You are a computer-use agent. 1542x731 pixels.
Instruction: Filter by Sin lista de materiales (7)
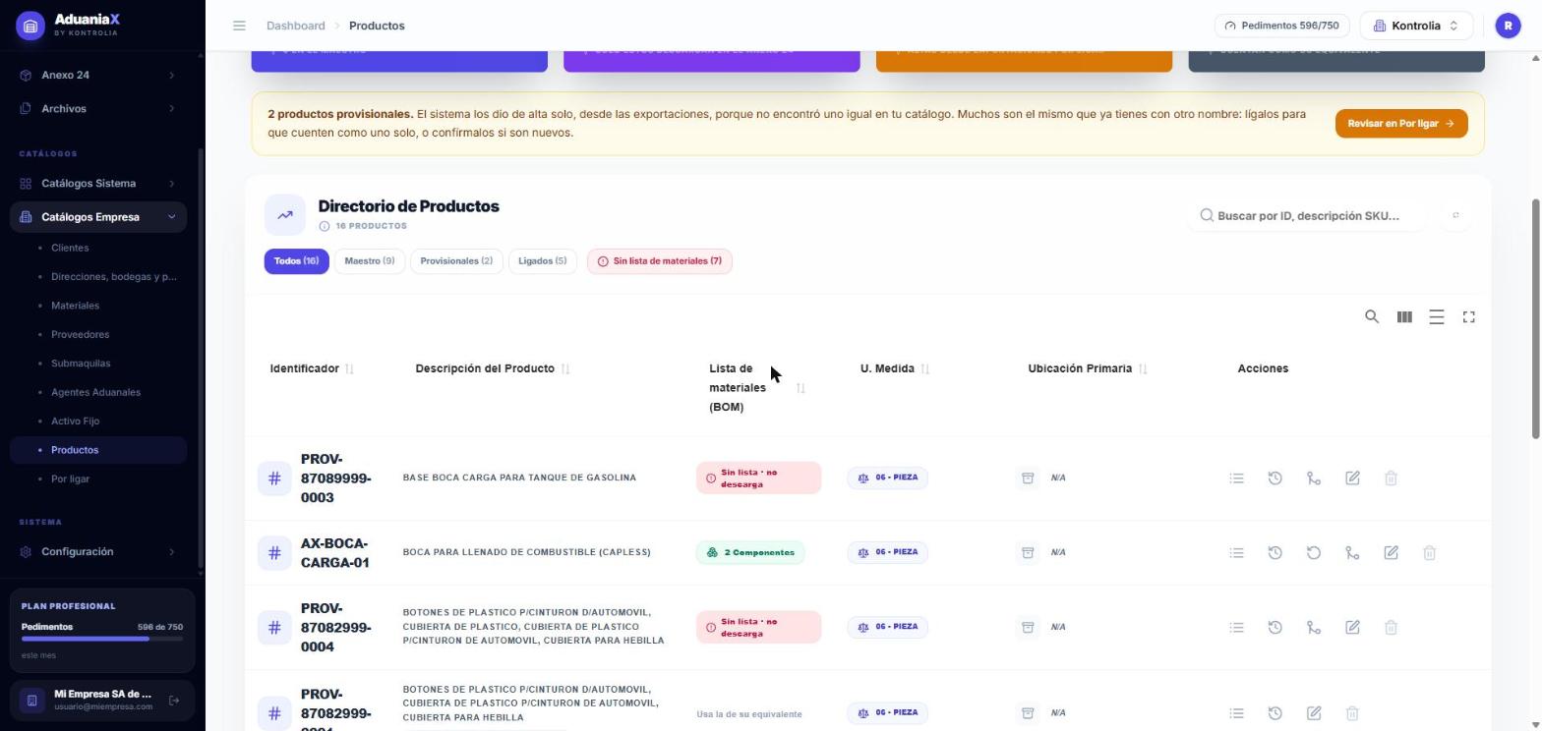tap(660, 261)
